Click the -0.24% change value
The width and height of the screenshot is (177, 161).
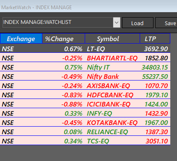tap(72, 86)
